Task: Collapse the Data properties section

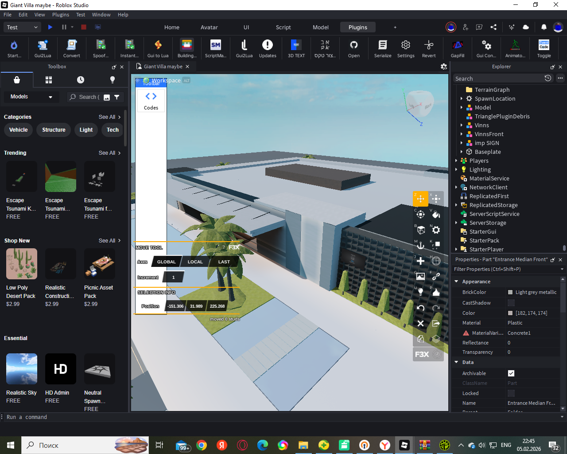Action: tap(456, 362)
